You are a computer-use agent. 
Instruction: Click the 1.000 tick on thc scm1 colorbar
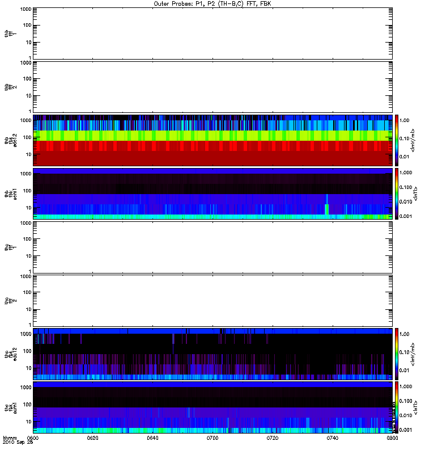[x=406, y=386]
